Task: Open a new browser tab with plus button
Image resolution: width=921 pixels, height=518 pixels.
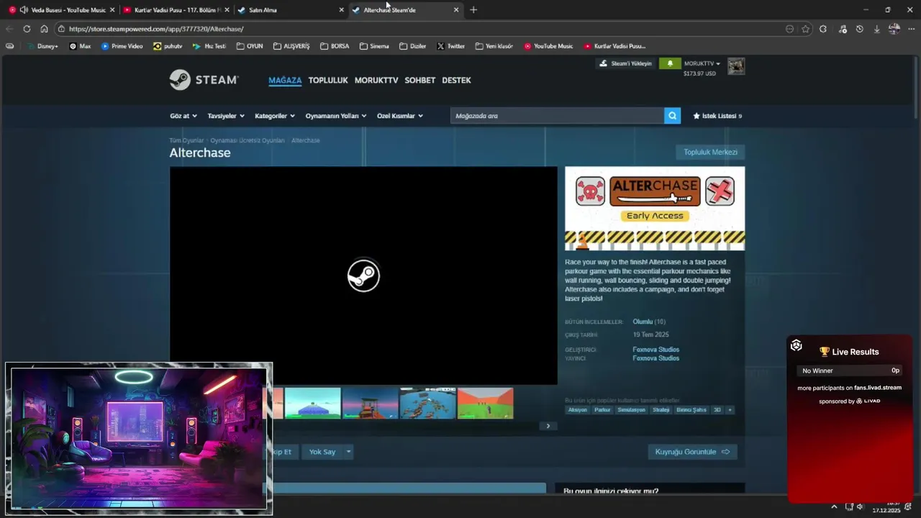Action: [473, 10]
